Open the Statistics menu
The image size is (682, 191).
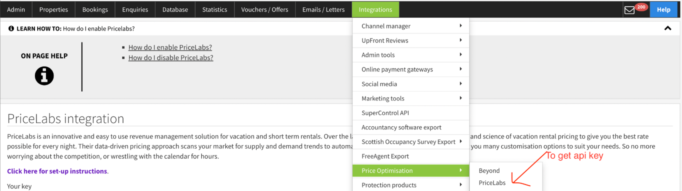click(215, 10)
